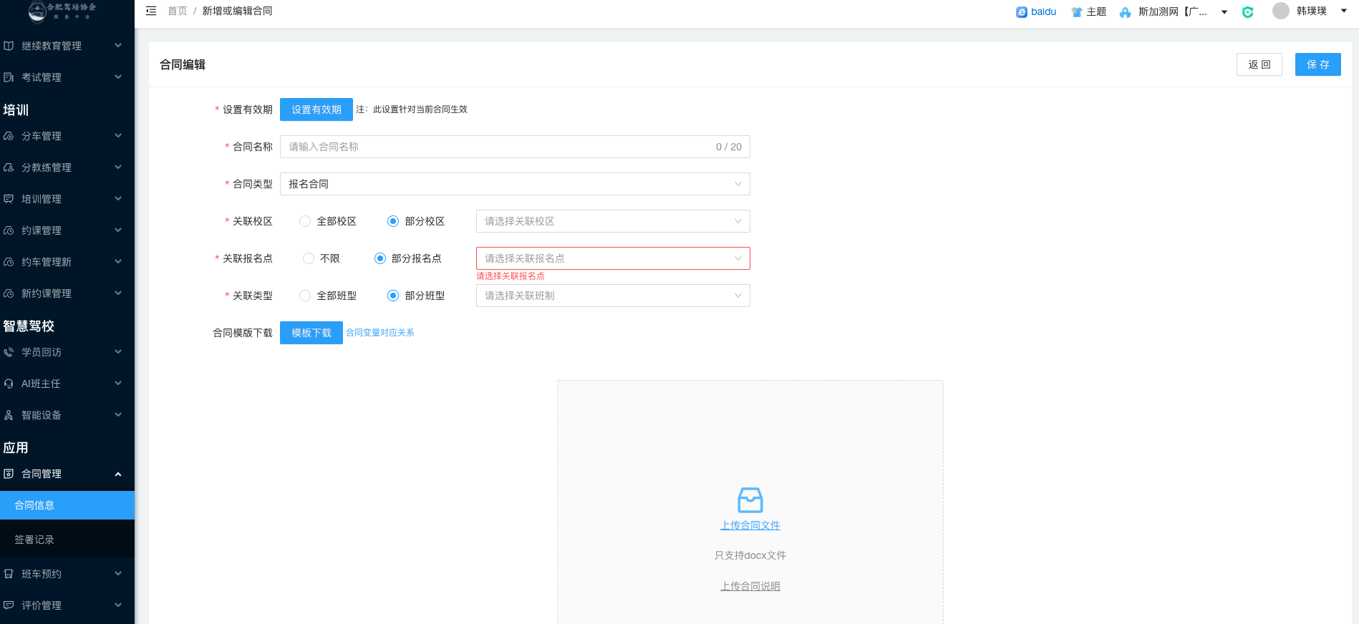Click the 智能设备 sidebar icon
This screenshot has width=1359, height=624.
click(9, 415)
